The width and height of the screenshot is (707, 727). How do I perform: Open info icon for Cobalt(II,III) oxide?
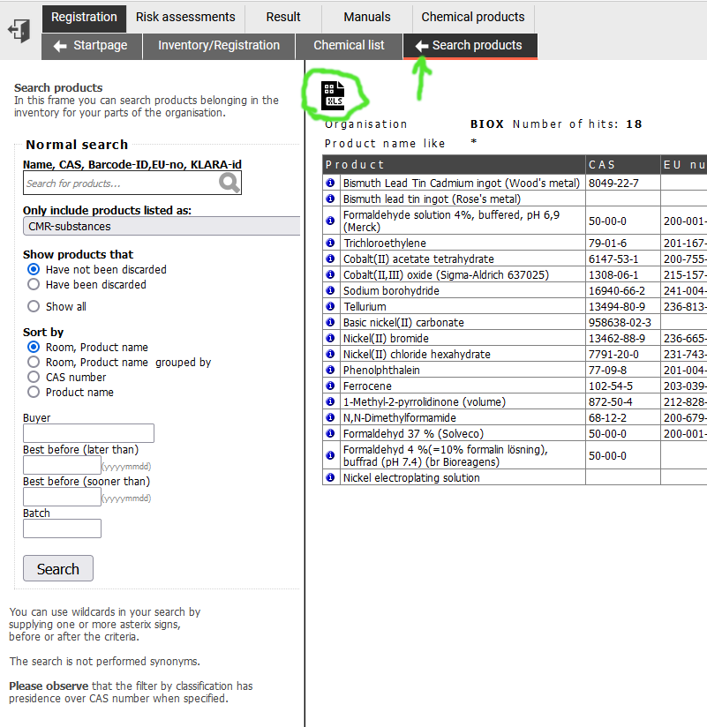click(330, 274)
